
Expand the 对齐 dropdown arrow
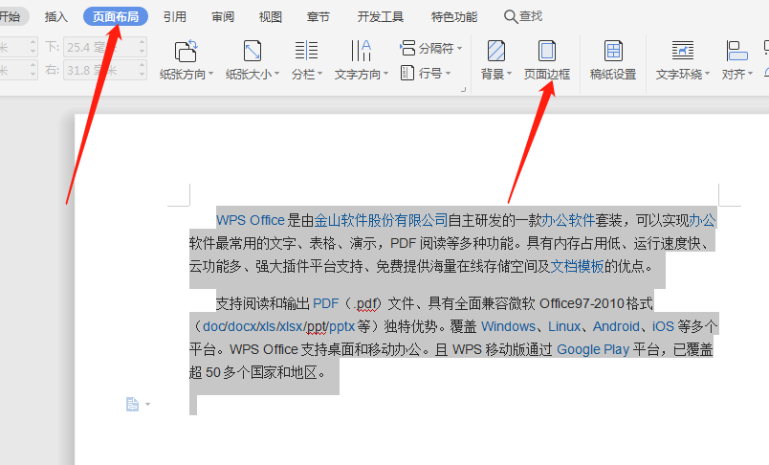(x=751, y=74)
